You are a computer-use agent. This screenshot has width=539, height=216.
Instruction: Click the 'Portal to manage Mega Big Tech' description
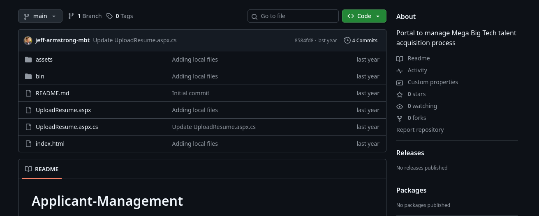coord(456,38)
